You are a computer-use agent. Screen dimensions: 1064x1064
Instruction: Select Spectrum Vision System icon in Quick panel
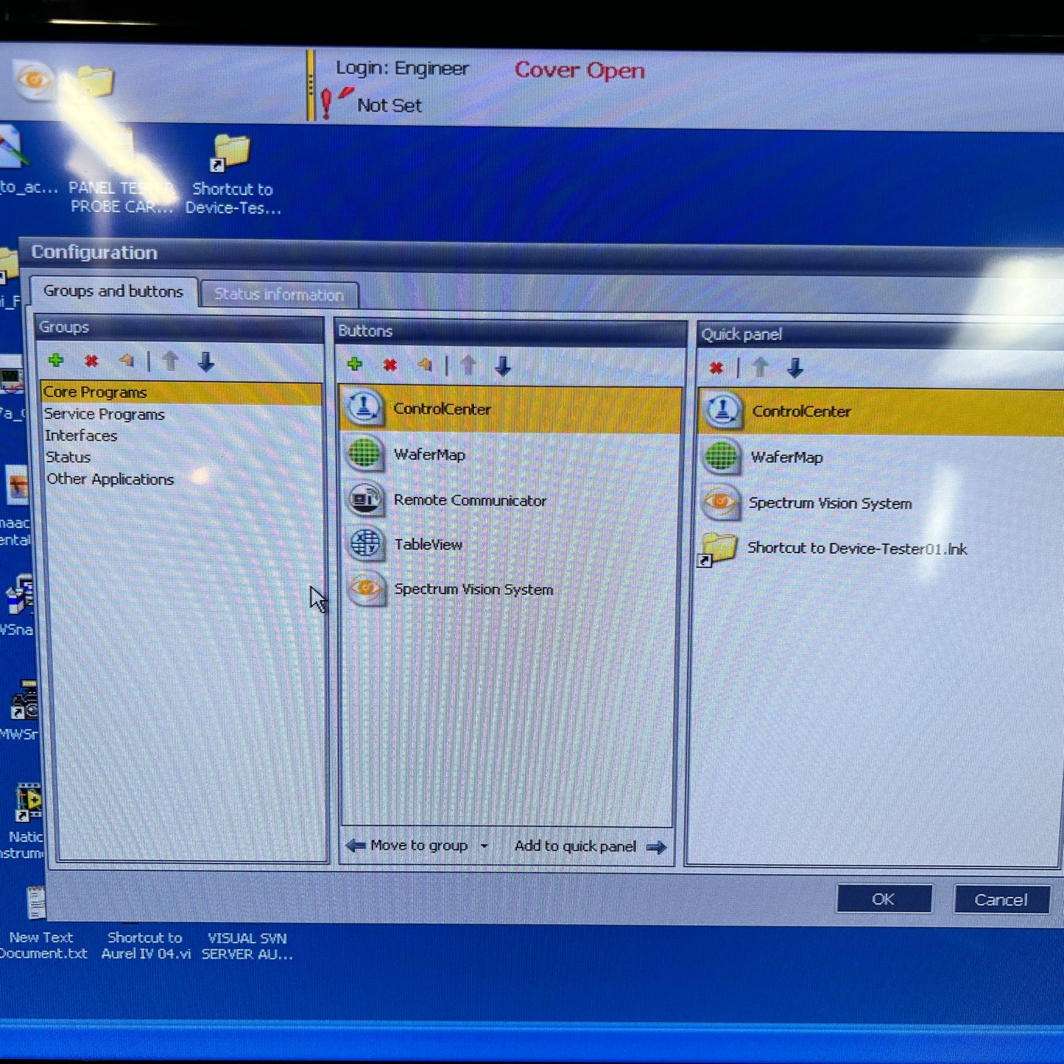point(720,502)
